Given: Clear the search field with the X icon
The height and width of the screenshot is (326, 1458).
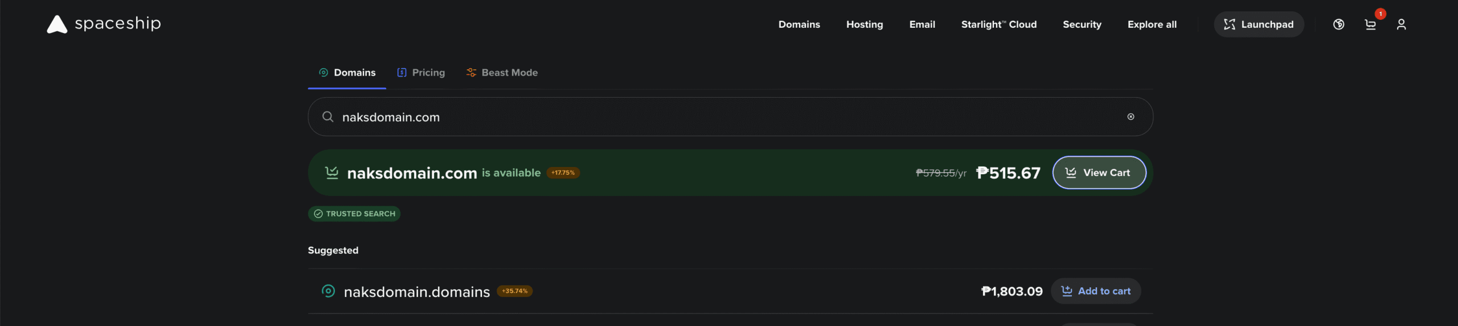Looking at the screenshot, I should [x=1131, y=117].
